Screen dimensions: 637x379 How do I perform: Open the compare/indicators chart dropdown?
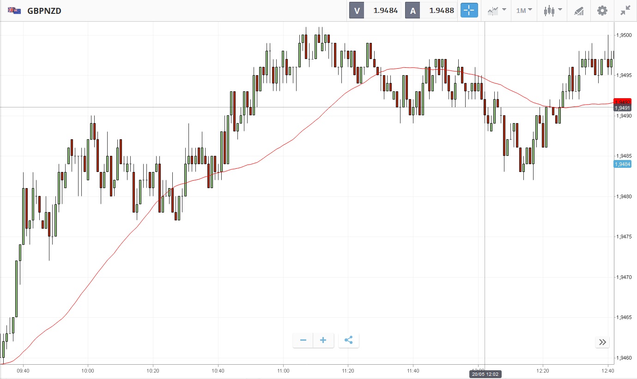click(497, 10)
